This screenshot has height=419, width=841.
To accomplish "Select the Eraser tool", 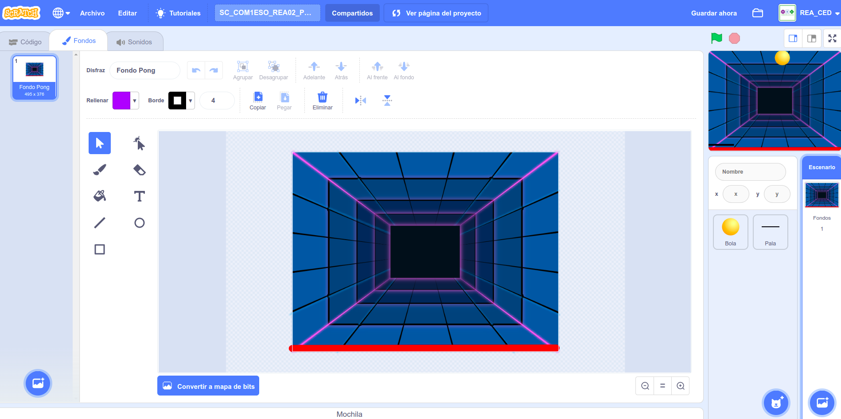I will pyautogui.click(x=140, y=170).
